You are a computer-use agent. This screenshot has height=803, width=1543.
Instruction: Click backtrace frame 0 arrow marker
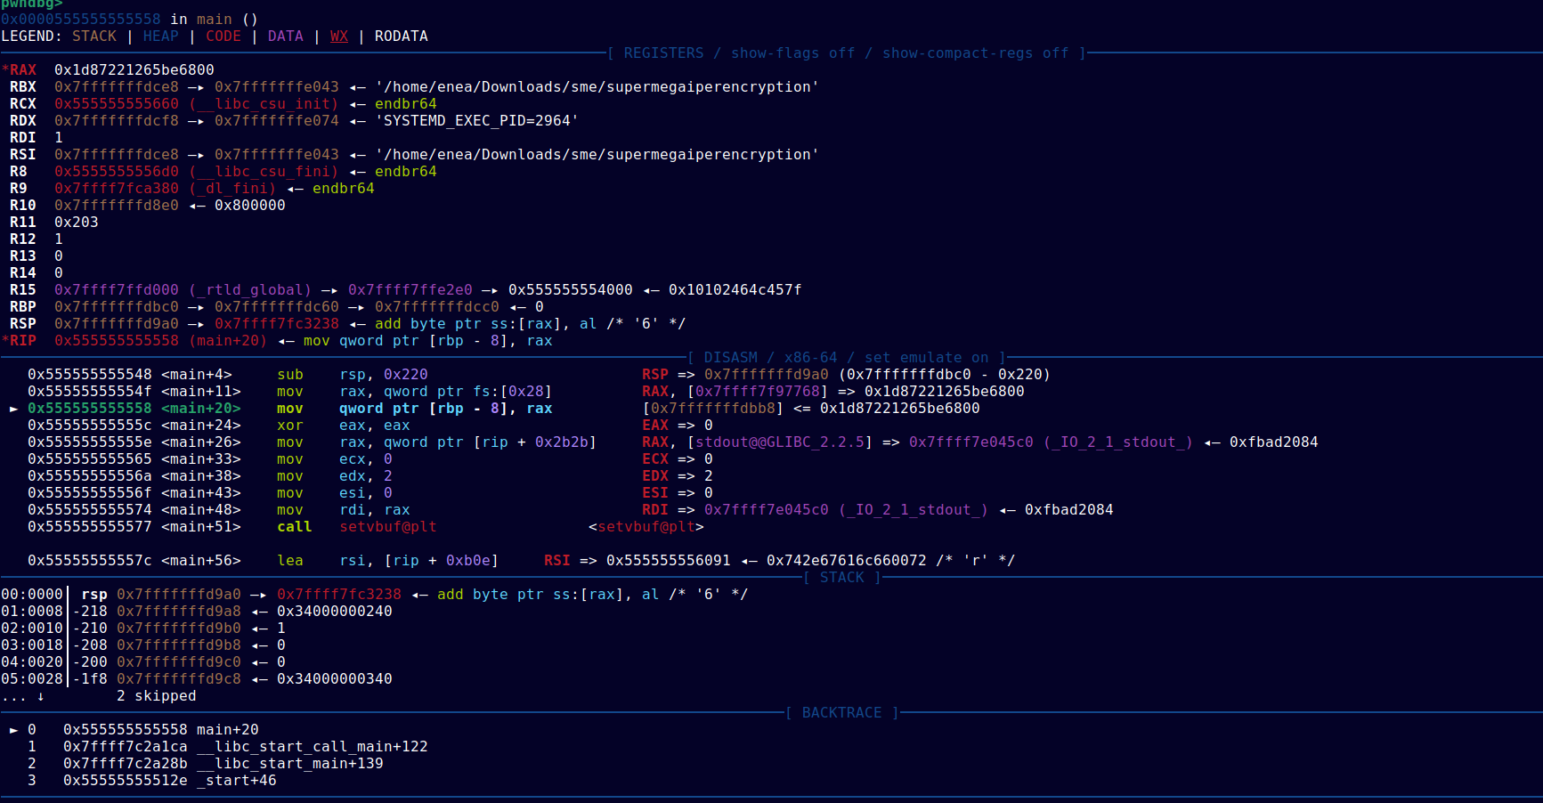(13, 729)
